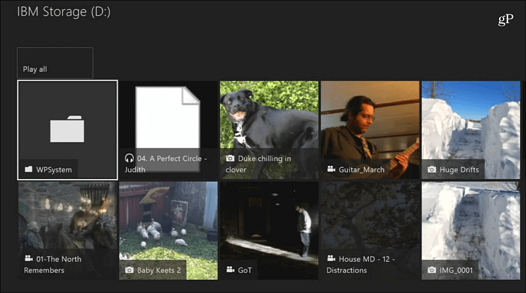Screen dimensions: 526x293
Task: Open the Duke chilling in clover photo
Action: 269,130
